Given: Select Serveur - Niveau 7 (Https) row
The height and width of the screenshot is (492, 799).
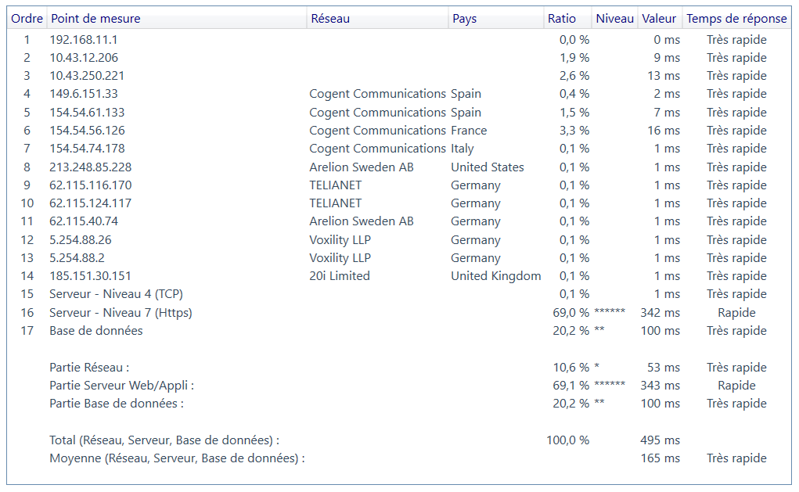Looking at the screenshot, I should pyautogui.click(x=399, y=313).
